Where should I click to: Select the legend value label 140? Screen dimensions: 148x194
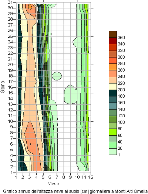121,110
